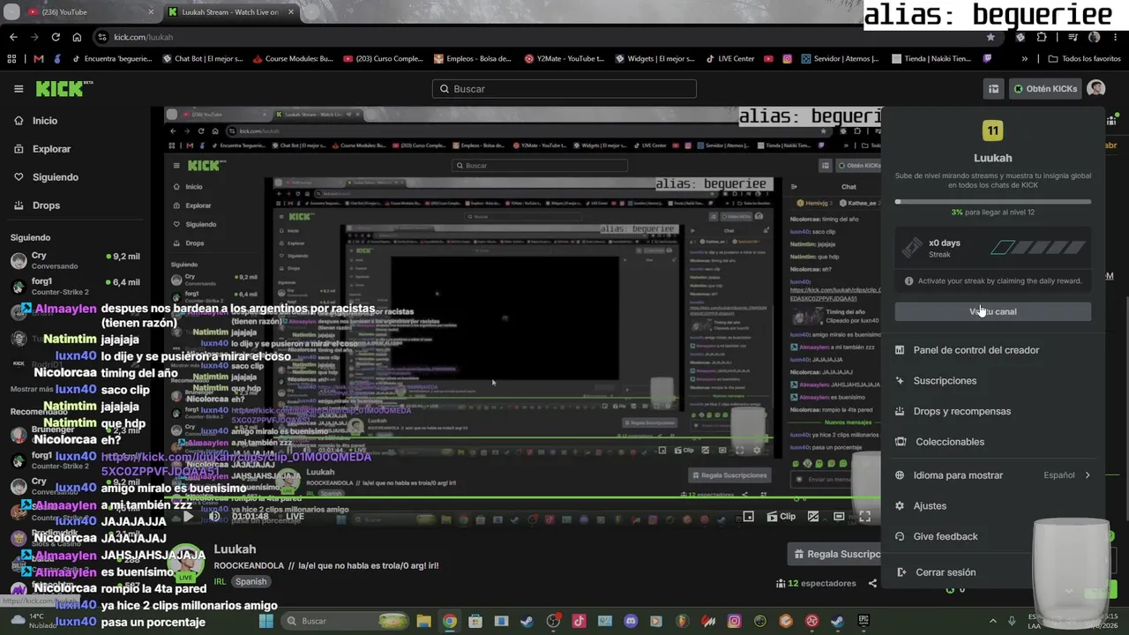Image resolution: width=1129 pixels, height=635 pixels.
Task: Click the browser back arrow
Action: coord(13,37)
